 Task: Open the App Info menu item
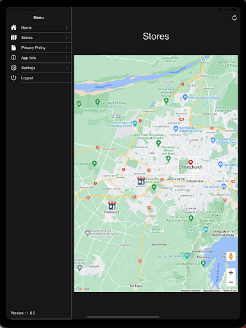(x=41, y=58)
